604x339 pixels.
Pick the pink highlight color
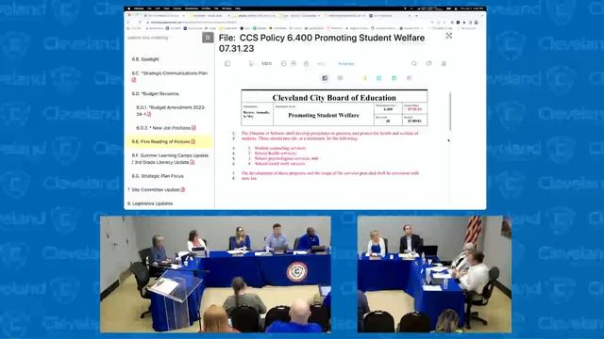click(x=409, y=78)
